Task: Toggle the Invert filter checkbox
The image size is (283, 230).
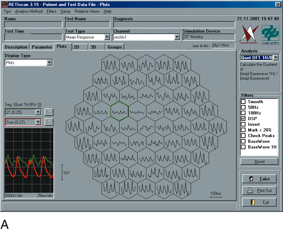Action: click(243, 124)
